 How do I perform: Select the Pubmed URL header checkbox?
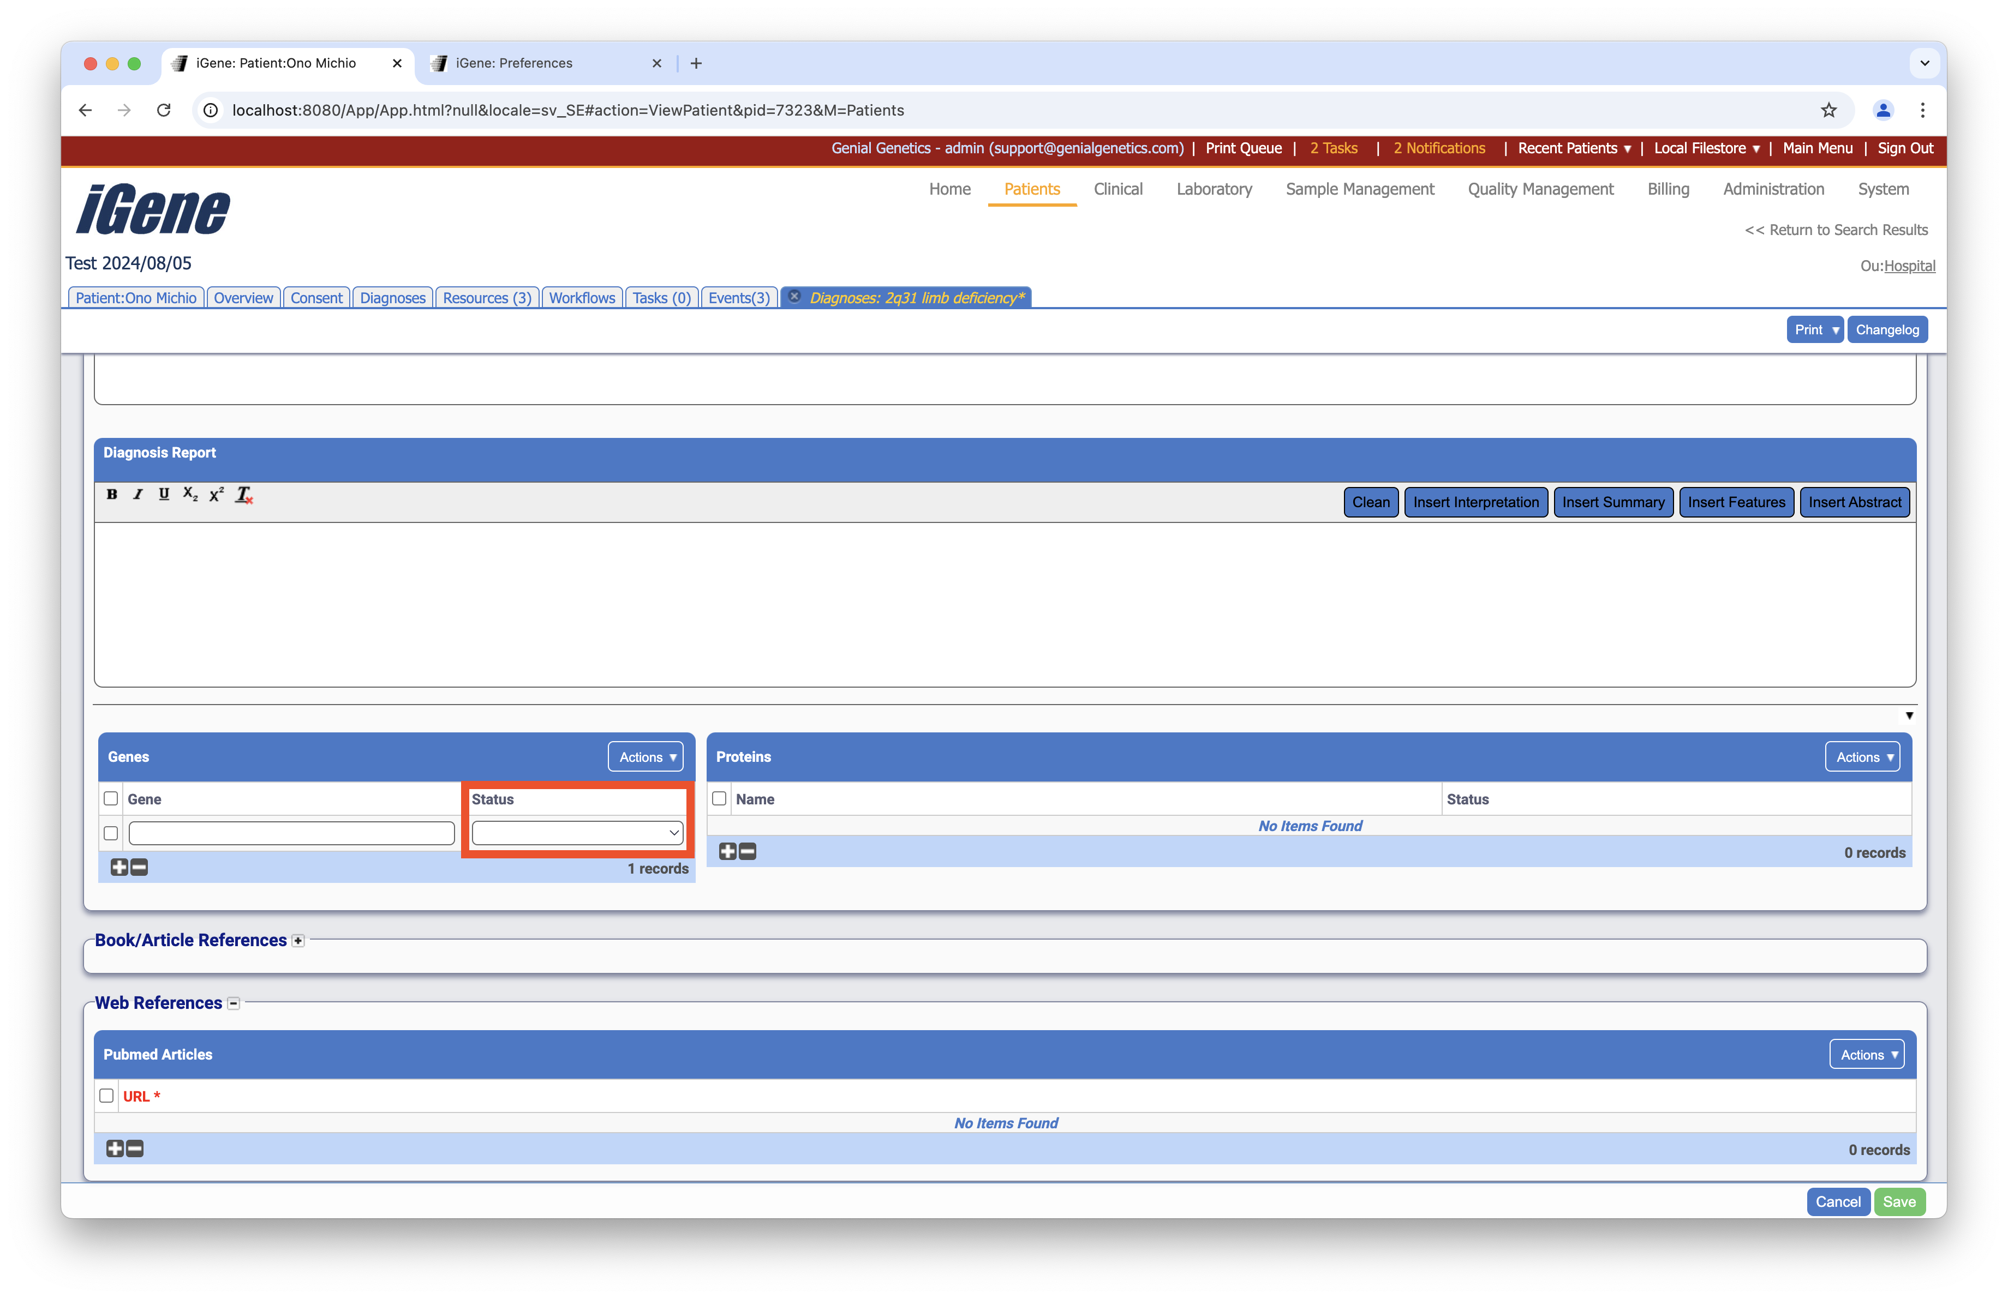pyautogui.click(x=106, y=1096)
